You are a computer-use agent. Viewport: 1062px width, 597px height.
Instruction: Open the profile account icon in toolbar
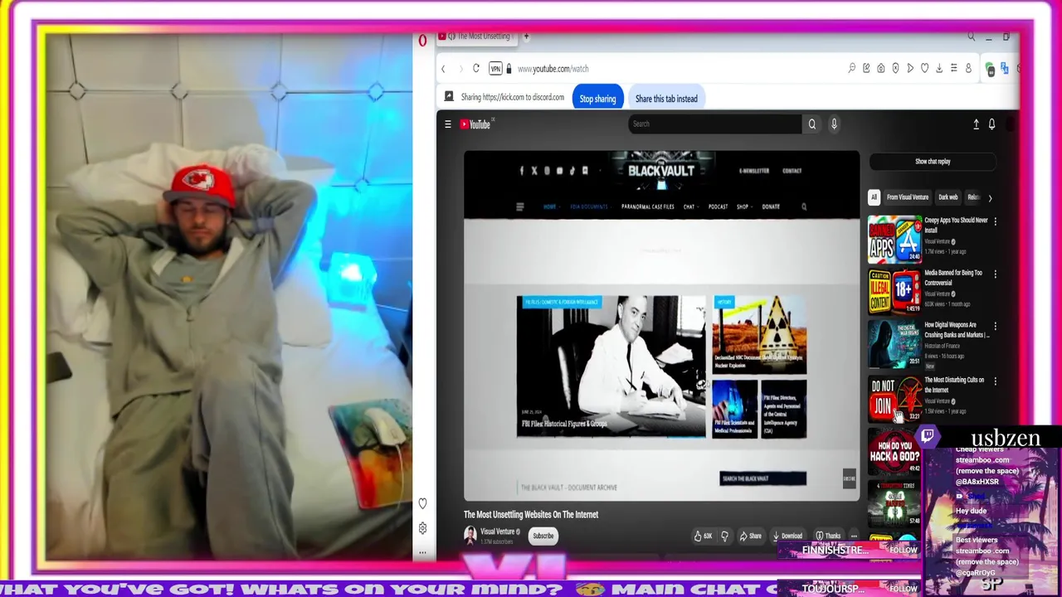point(968,69)
